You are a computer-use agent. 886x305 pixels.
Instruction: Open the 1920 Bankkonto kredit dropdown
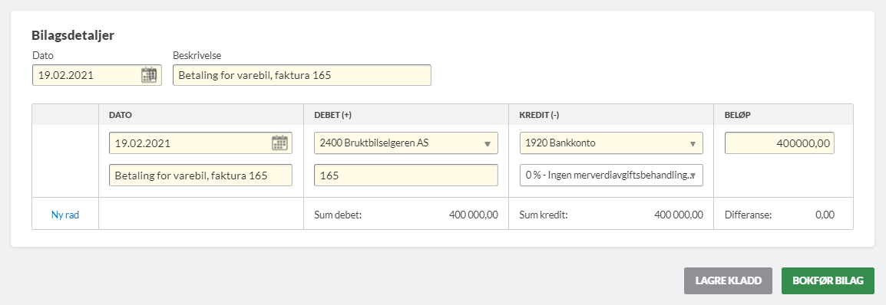pyautogui.click(x=611, y=143)
